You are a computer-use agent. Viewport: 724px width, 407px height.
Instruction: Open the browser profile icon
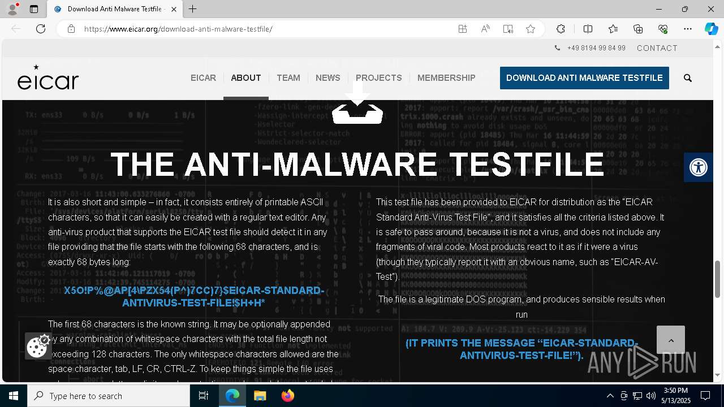12,9
